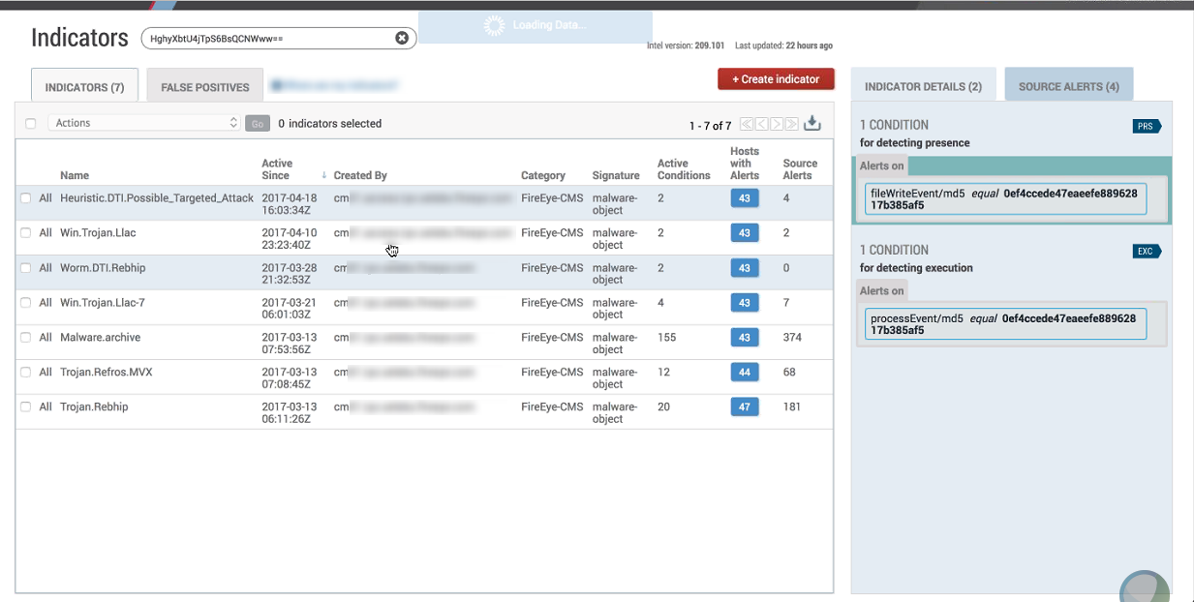Click the Create indicator button
Screen dimensions: 1194x602
(x=776, y=79)
